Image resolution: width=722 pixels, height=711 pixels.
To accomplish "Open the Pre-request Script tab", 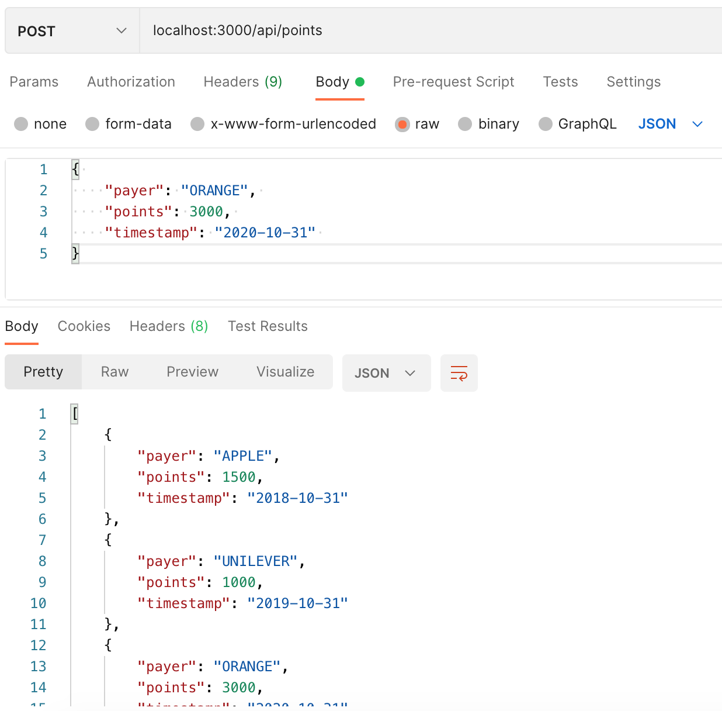I will [453, 82].
